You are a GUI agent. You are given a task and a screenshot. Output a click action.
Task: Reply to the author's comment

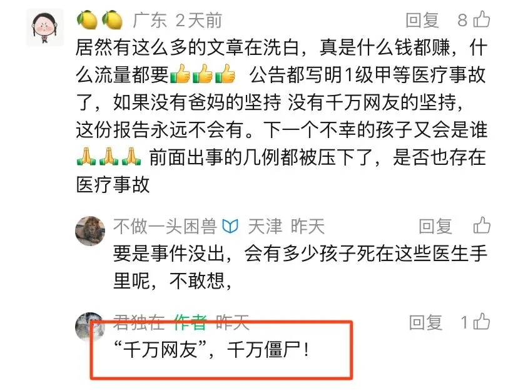coord(425,322)
